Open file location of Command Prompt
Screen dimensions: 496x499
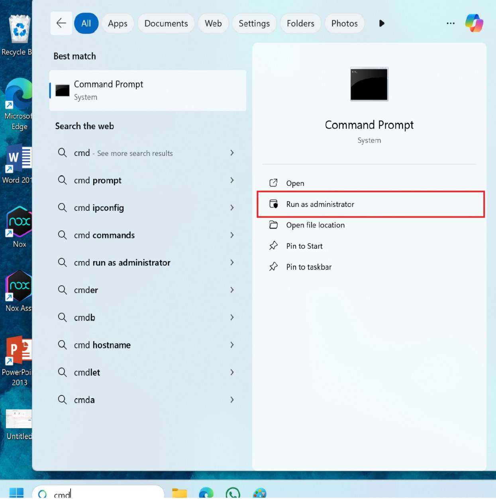[315, 225]
